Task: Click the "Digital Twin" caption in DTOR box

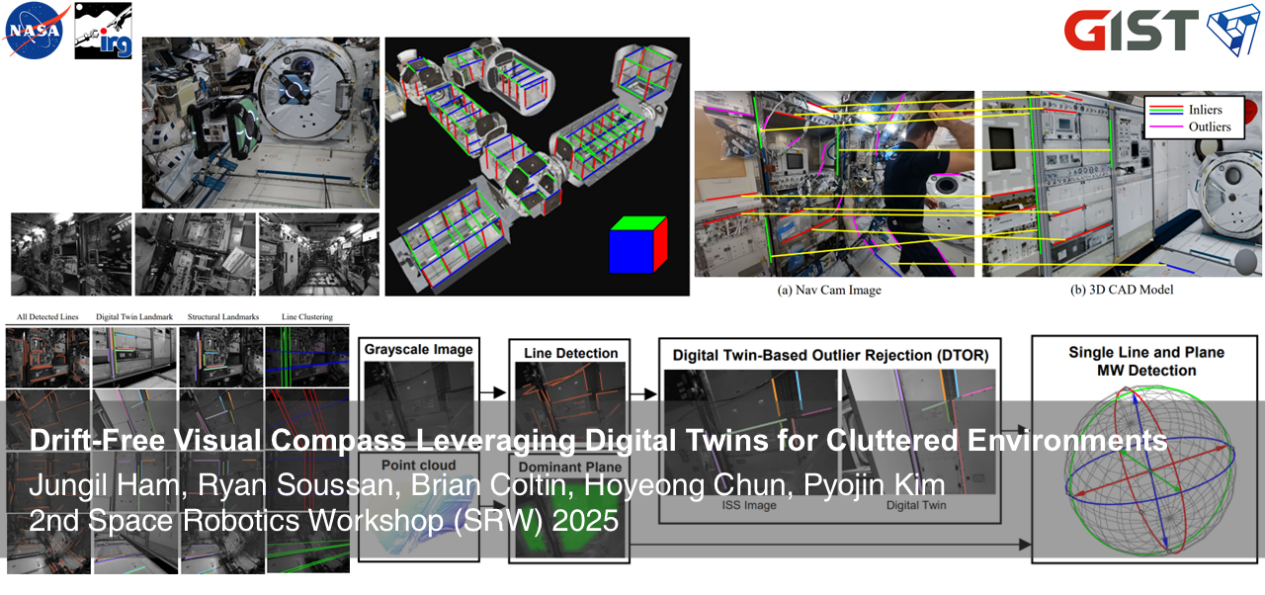Action: [916, 505]
